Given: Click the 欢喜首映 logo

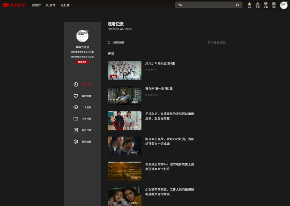Looking at the screenshot, I should coord(14,5).
